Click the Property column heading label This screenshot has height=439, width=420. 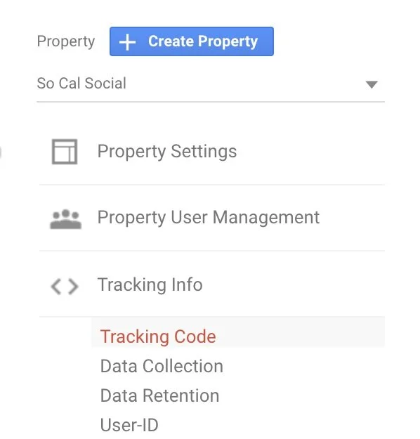[x=66, y=41]
